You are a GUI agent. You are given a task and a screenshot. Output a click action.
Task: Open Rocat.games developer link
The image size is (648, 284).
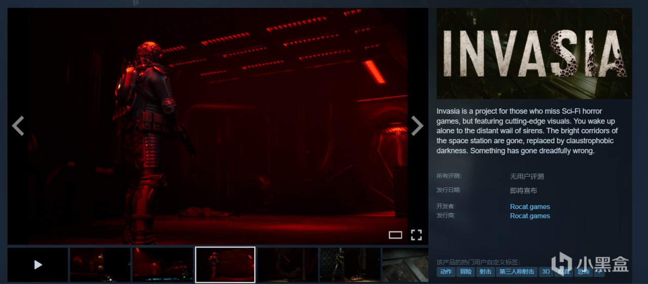[x=530, y=207]
